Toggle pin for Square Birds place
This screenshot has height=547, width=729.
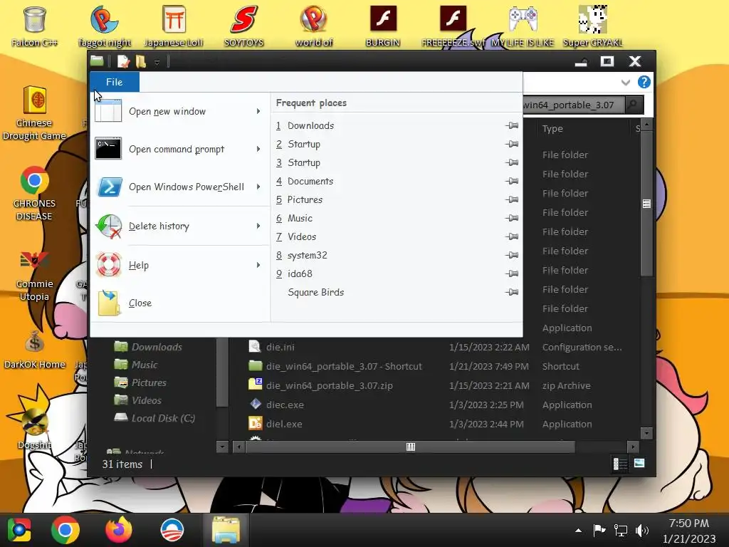[512, 292]
